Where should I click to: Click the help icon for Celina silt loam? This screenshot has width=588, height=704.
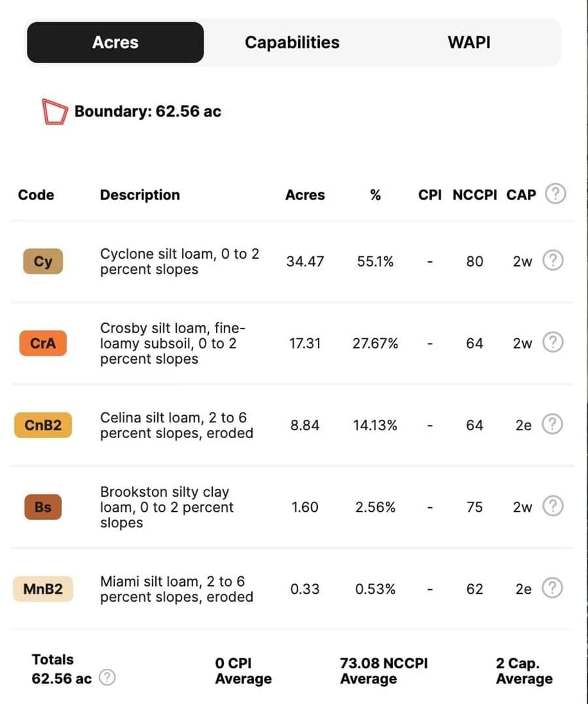click(x=553, y=425)
